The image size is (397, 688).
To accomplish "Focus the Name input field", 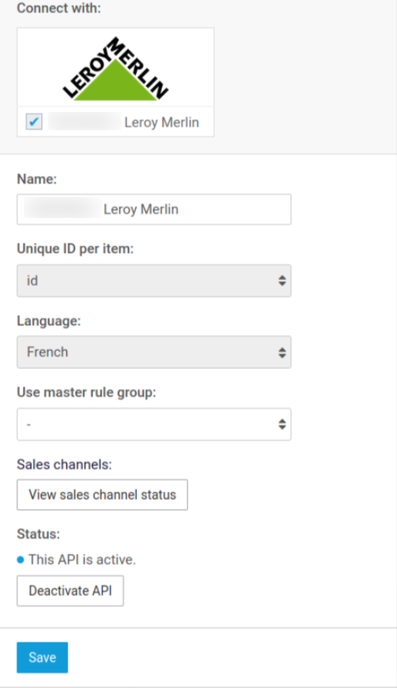I will (x=154, y=209).
